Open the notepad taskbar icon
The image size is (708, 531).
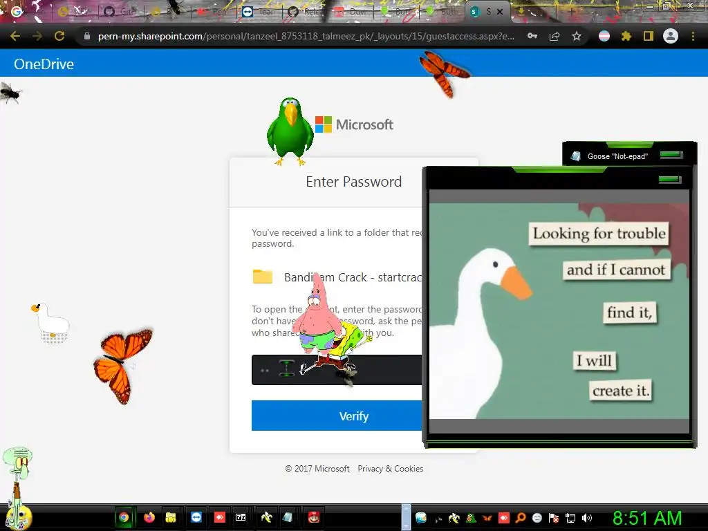288,517
